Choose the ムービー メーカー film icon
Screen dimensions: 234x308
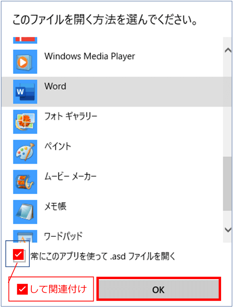pyautogui.click(x=25, y=182)
